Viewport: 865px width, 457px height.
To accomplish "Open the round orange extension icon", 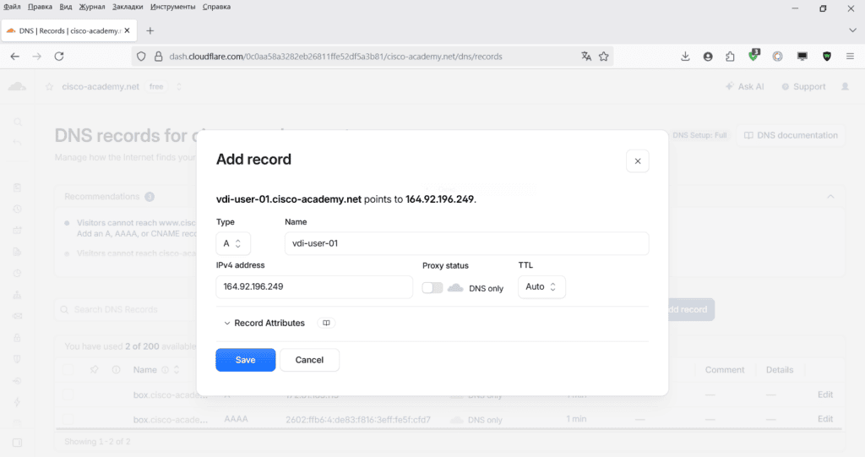I will tap(777, 57).
